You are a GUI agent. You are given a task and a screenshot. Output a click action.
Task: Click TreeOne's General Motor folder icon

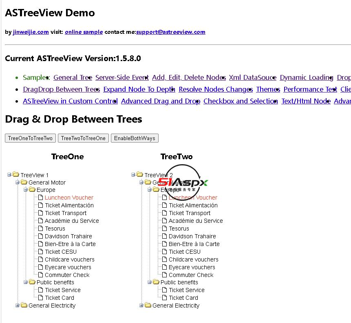(24, 182)
